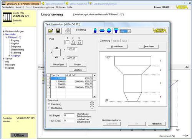Select the horizontal cylindrical tank type icon

pos(102,31)
